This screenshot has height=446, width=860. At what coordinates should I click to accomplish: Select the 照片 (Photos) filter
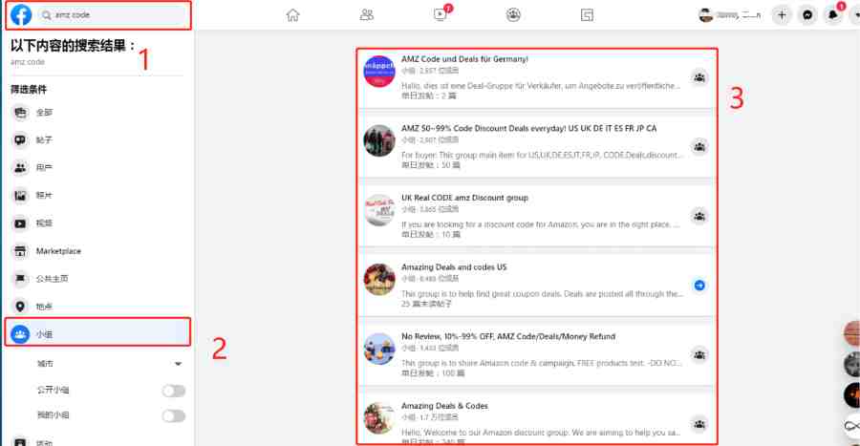tap(97, 195)
